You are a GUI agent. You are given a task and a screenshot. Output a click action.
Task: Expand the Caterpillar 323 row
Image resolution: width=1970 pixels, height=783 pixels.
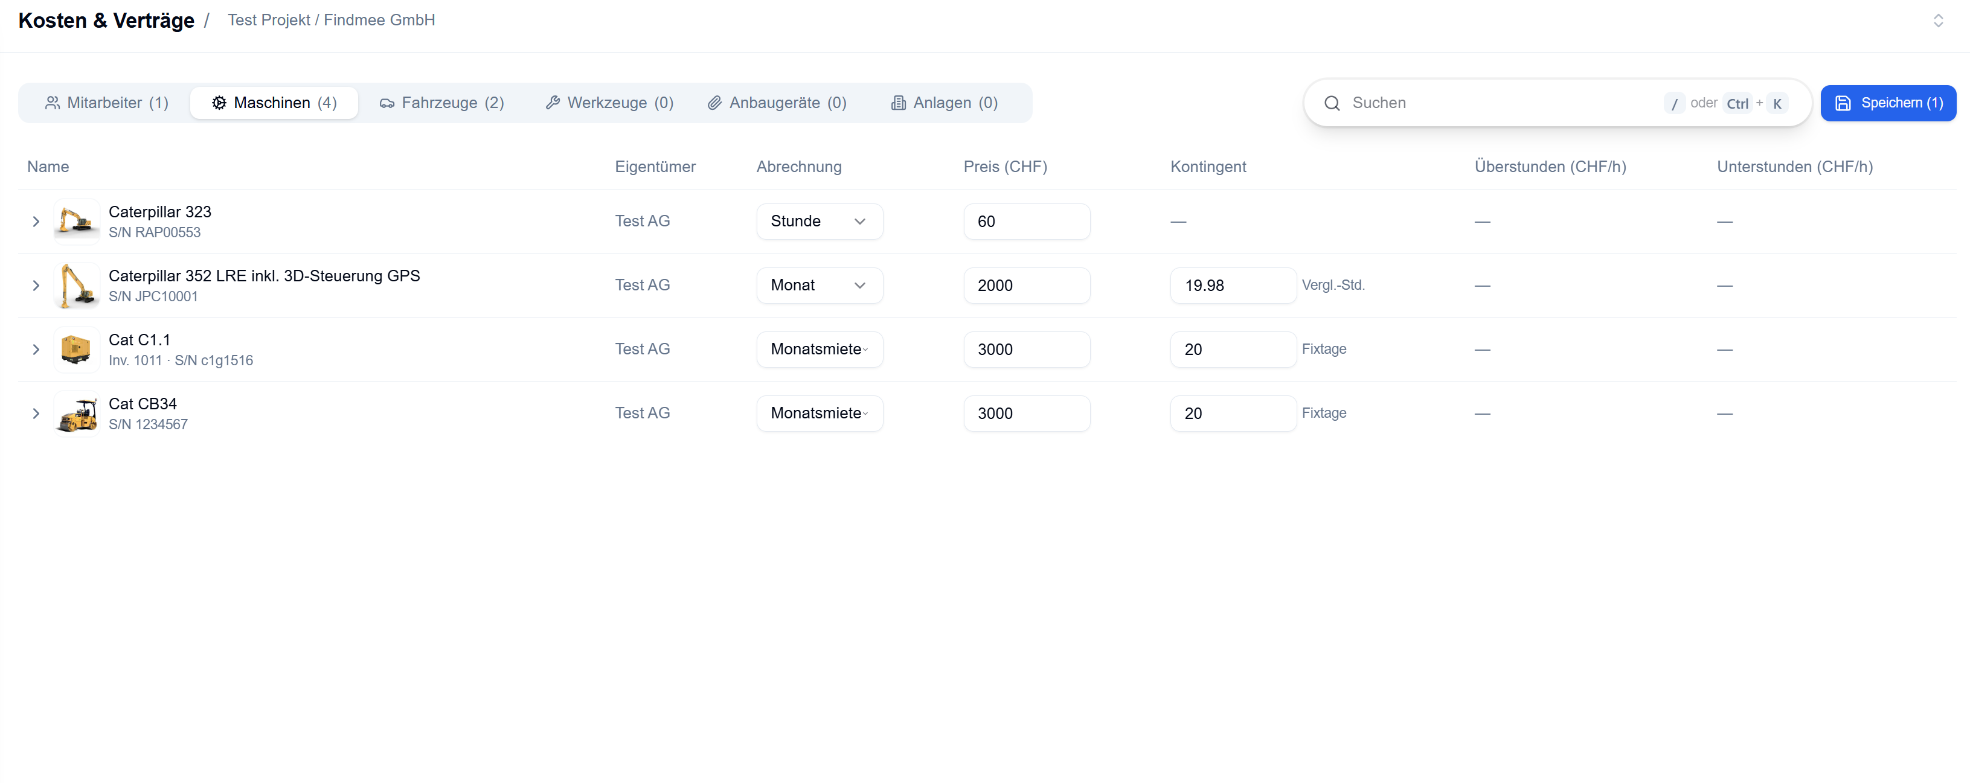[36, 221]
